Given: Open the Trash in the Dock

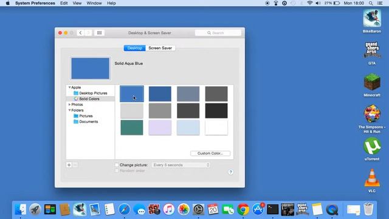Looking at the screenshot, I should click(368, 209).
